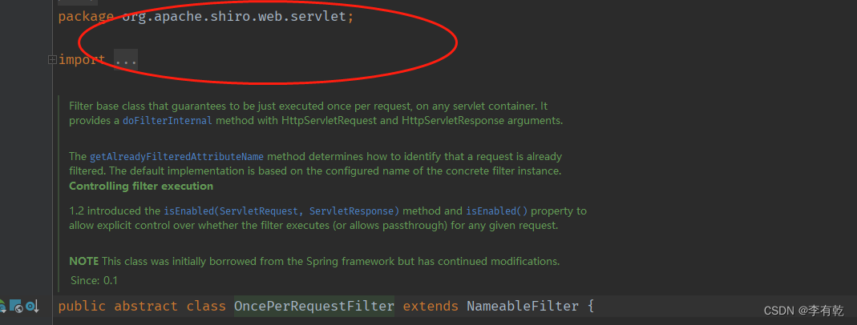857x325 pixels.
Task: Click the opening brace after NameableFilter
Action: click(590, 306)
